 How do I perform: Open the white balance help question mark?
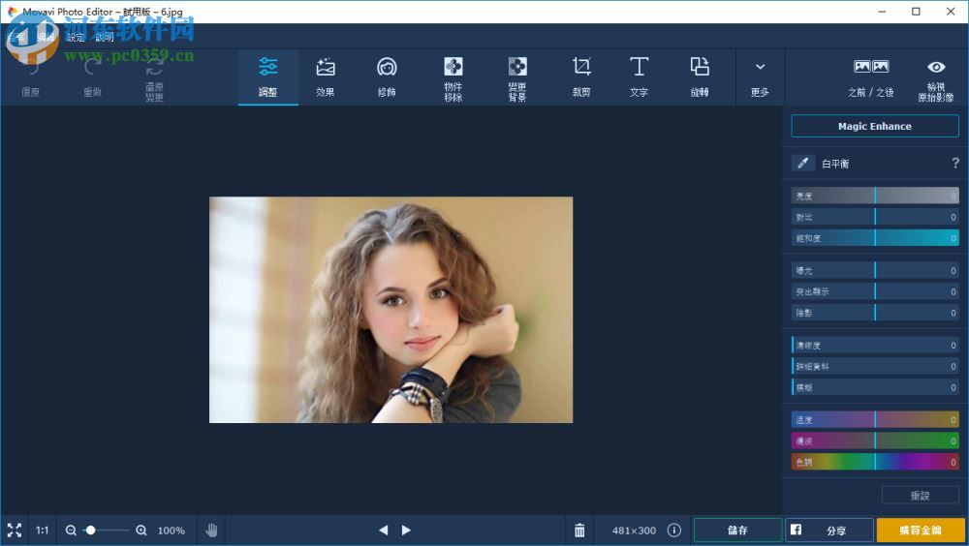(x=955, y=163)
